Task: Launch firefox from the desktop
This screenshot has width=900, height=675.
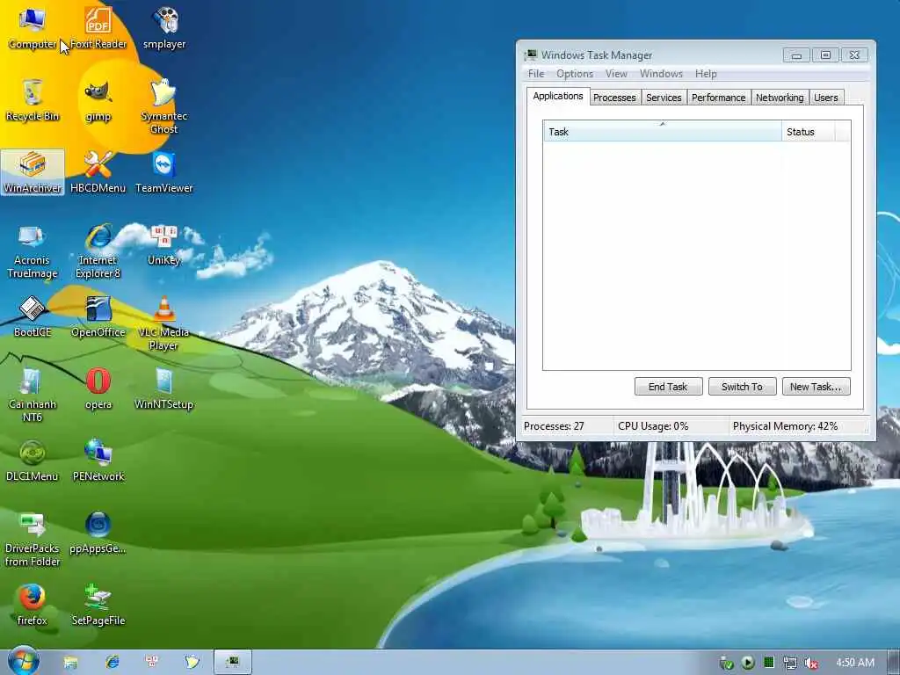Action: pos(33,605)
